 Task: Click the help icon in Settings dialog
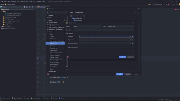click(x=48, y=74)
